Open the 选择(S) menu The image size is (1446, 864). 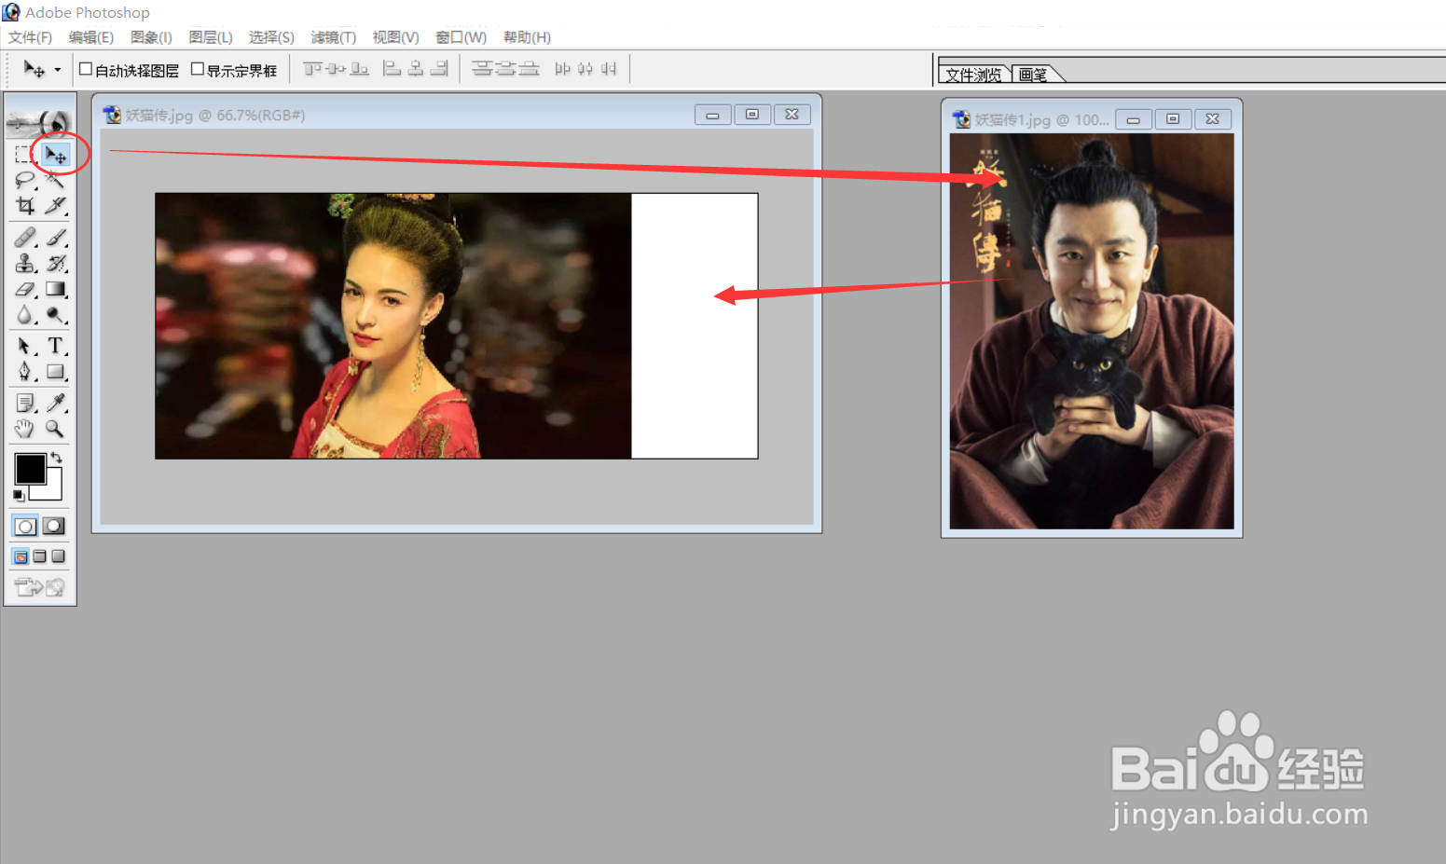pyautogui.click(x=271, y=37)
